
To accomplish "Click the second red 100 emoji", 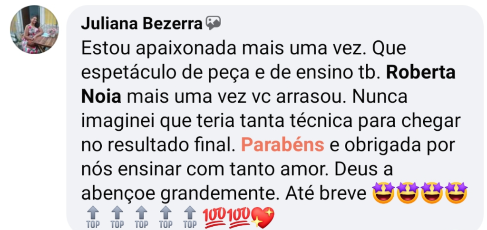I will click(239, 217).
